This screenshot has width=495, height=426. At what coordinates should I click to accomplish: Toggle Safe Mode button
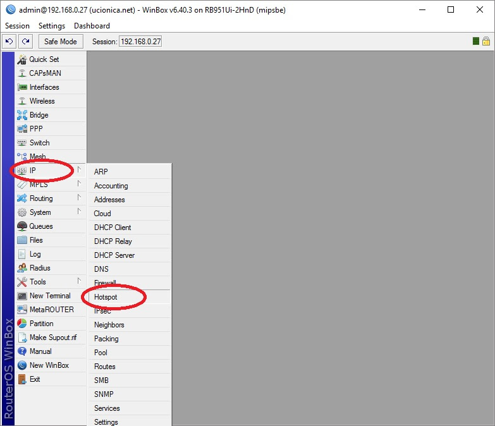[61, 41]
